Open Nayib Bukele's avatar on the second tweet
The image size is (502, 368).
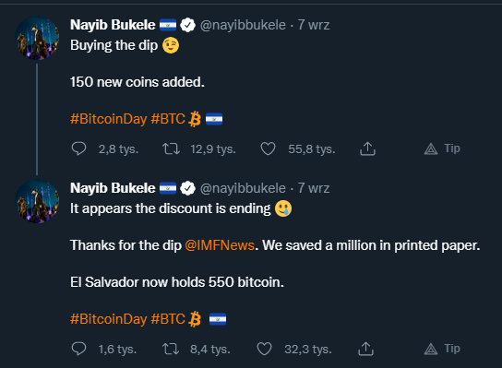click(x=38, y=201)
